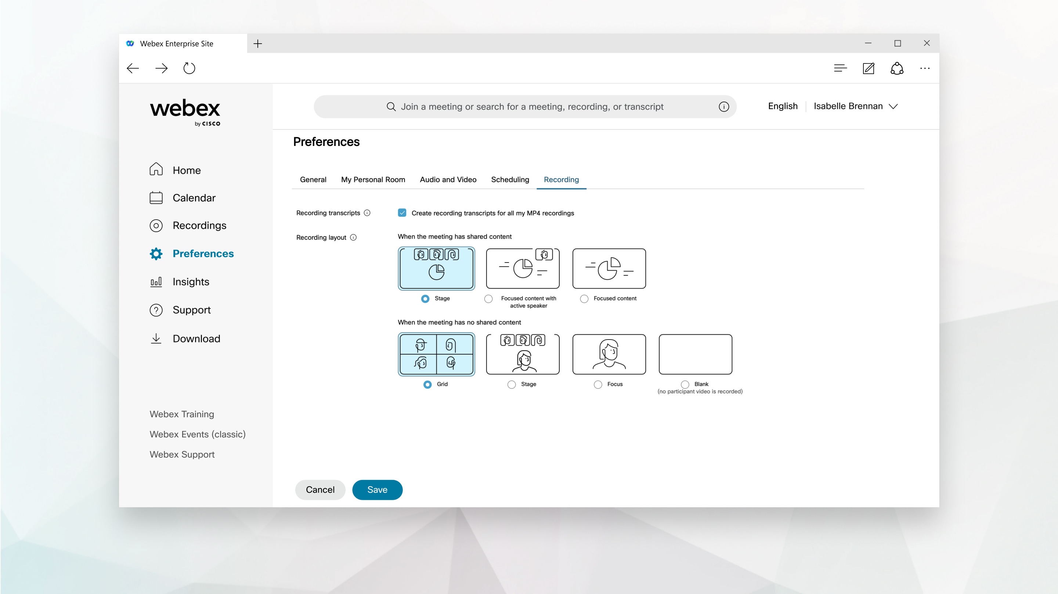Open the Home section in sidebar
Screen dimensions: 1058x594
click(x=187, y=170)
